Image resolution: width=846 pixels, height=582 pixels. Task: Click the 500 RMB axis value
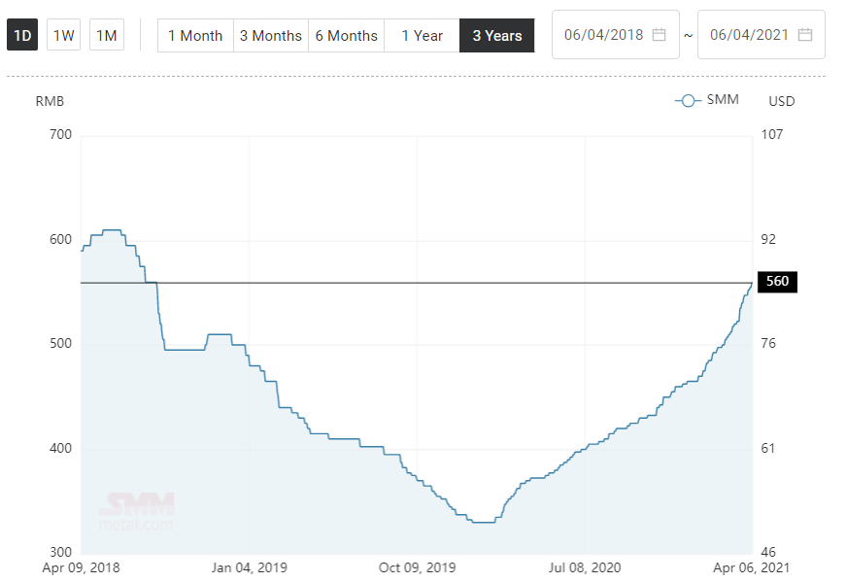60,343
